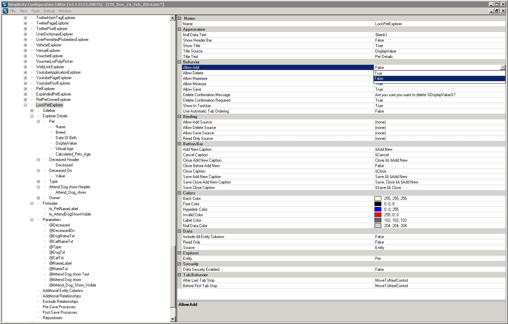The height and width of the screenshot is (324, 508).
Task: Collapse the LockPetExplorer tree node
Action: coord(25,105)
